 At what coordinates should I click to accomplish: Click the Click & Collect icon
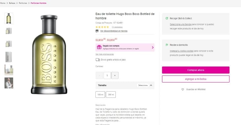point(167,18)
